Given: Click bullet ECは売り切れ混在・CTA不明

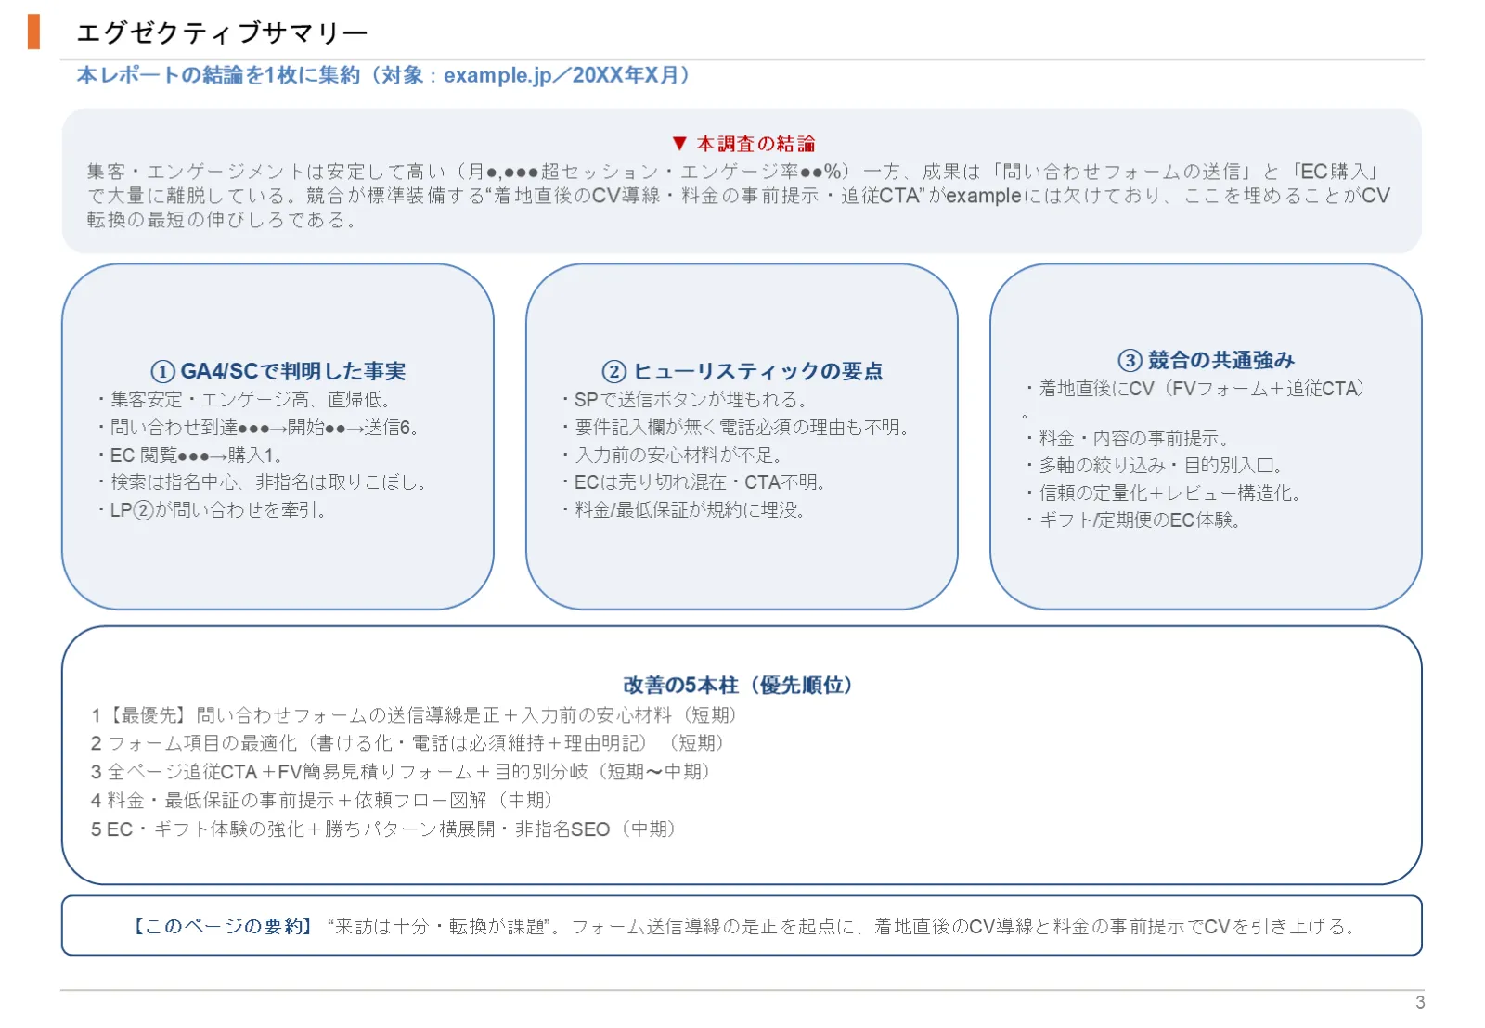Looking at the screenshot, I should coord(693,482).
